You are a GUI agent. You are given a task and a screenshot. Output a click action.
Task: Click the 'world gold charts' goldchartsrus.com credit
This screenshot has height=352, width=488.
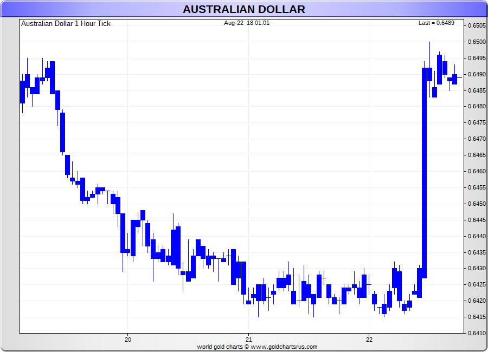click(257, 347)
